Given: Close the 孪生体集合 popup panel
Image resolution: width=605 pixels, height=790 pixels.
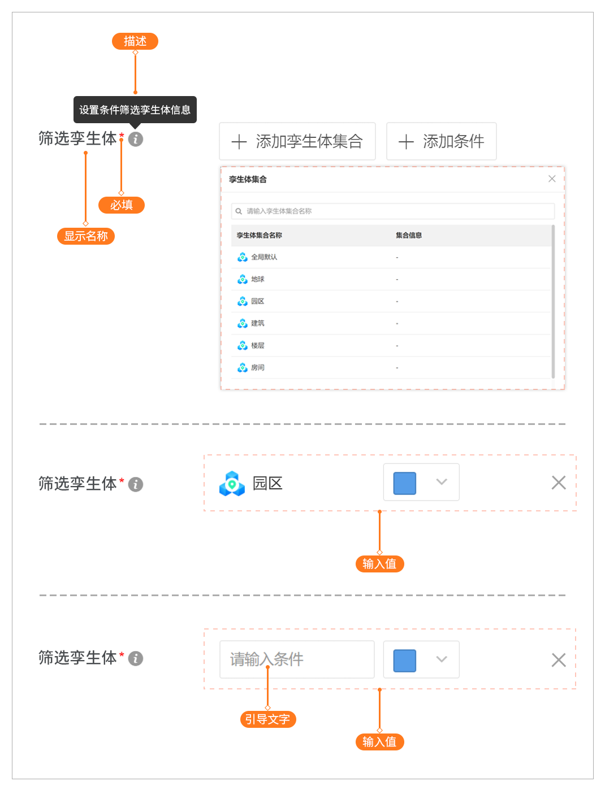Looking at the screenshot, I should pyautogui.click(x=552, y=179).
